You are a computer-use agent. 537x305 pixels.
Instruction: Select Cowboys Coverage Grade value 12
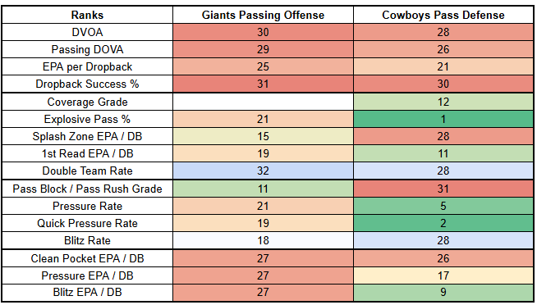(443, 102)
